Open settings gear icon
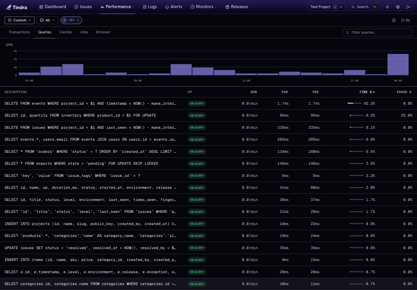This screenshot has height=290, width=417. coord(398,7)
